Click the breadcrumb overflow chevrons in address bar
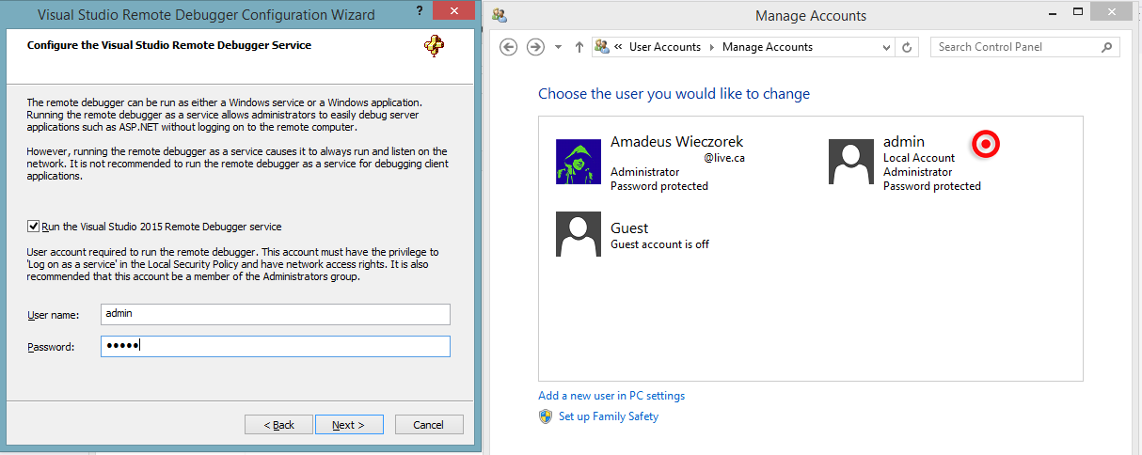1142x455 pixels. coord(619,47)
